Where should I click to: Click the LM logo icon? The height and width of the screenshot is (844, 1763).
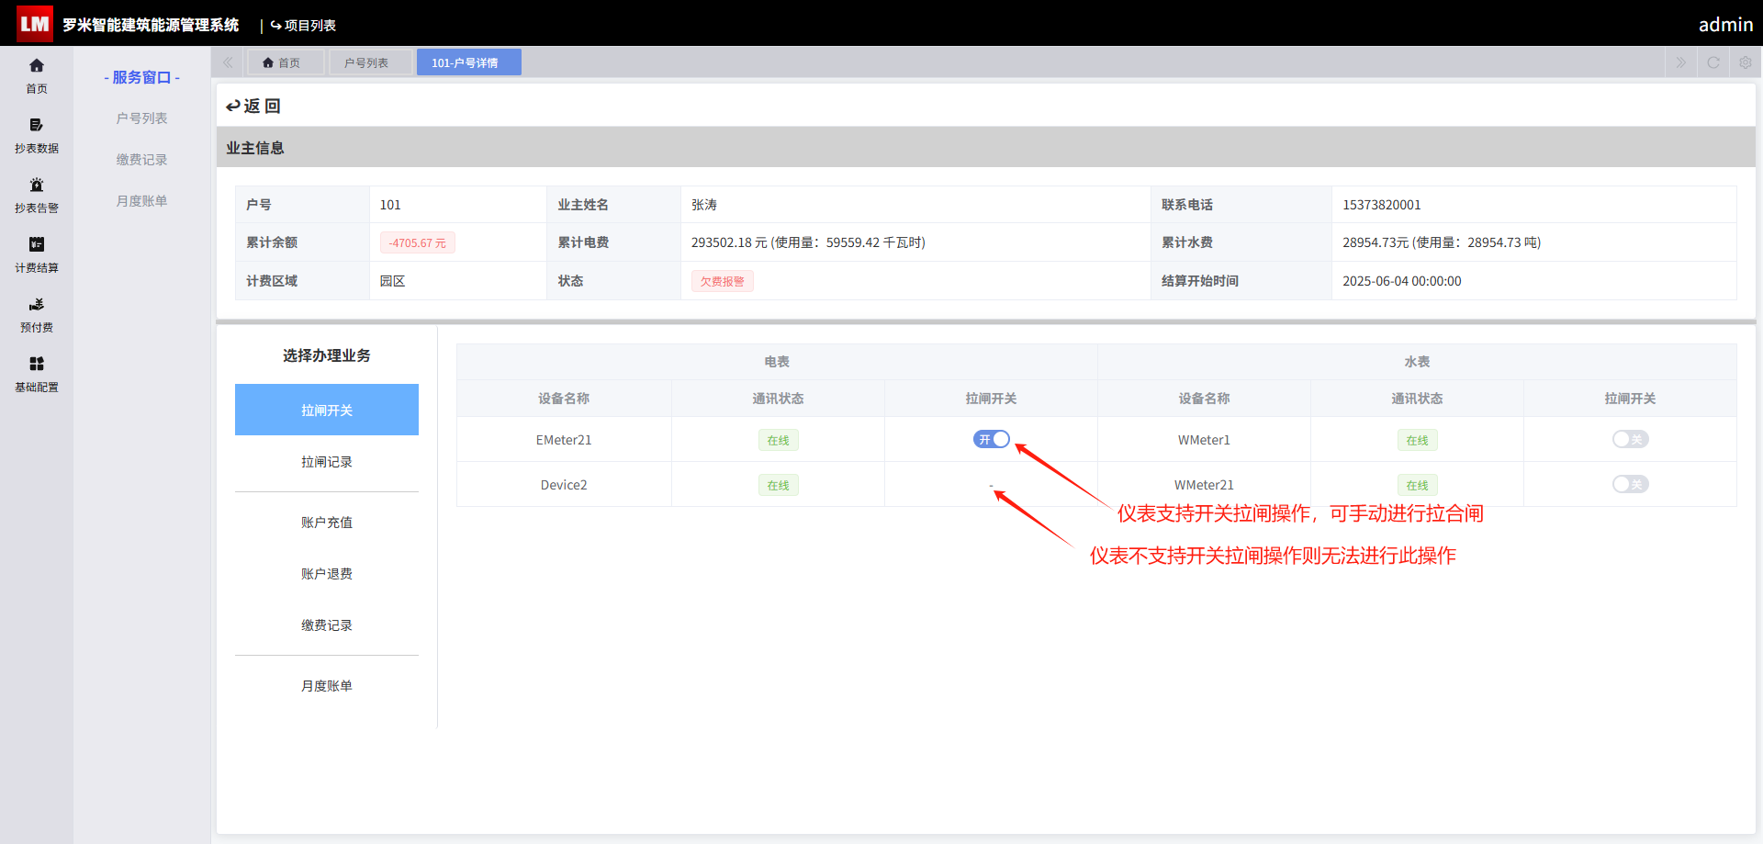35,25
